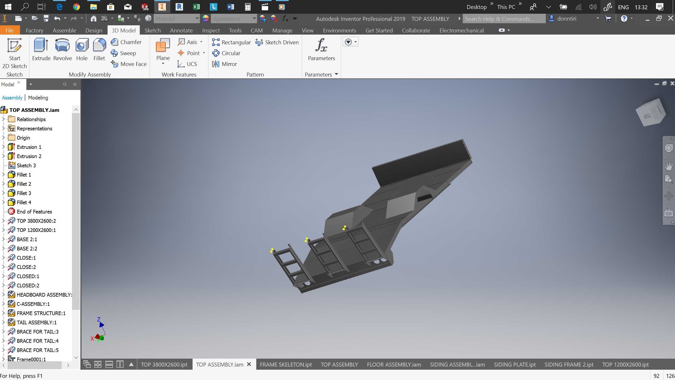Select Rectangular pattern tool
Image resolution: width=675 pixels, height=380 pixels.
point(231,42)
